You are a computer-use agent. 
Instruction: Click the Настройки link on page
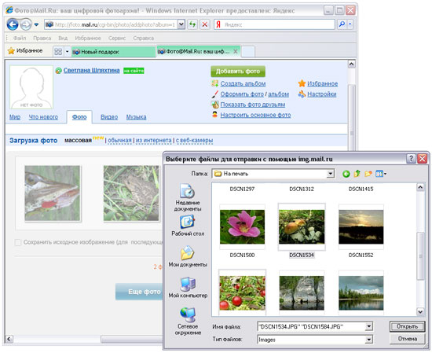tap(322, 94)
